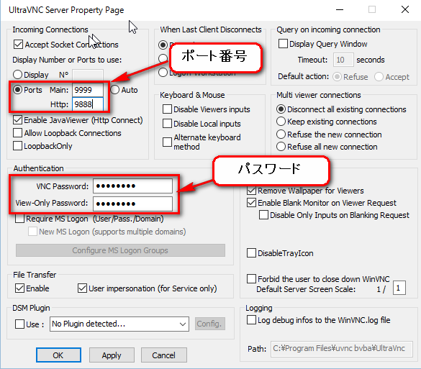The image size is (421, 369).
Task: Click the Timeout seconds field
Action: [343, 60]
